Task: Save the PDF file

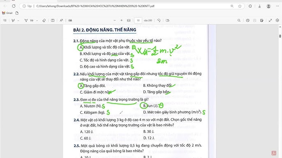Action: tap(255, 20)
